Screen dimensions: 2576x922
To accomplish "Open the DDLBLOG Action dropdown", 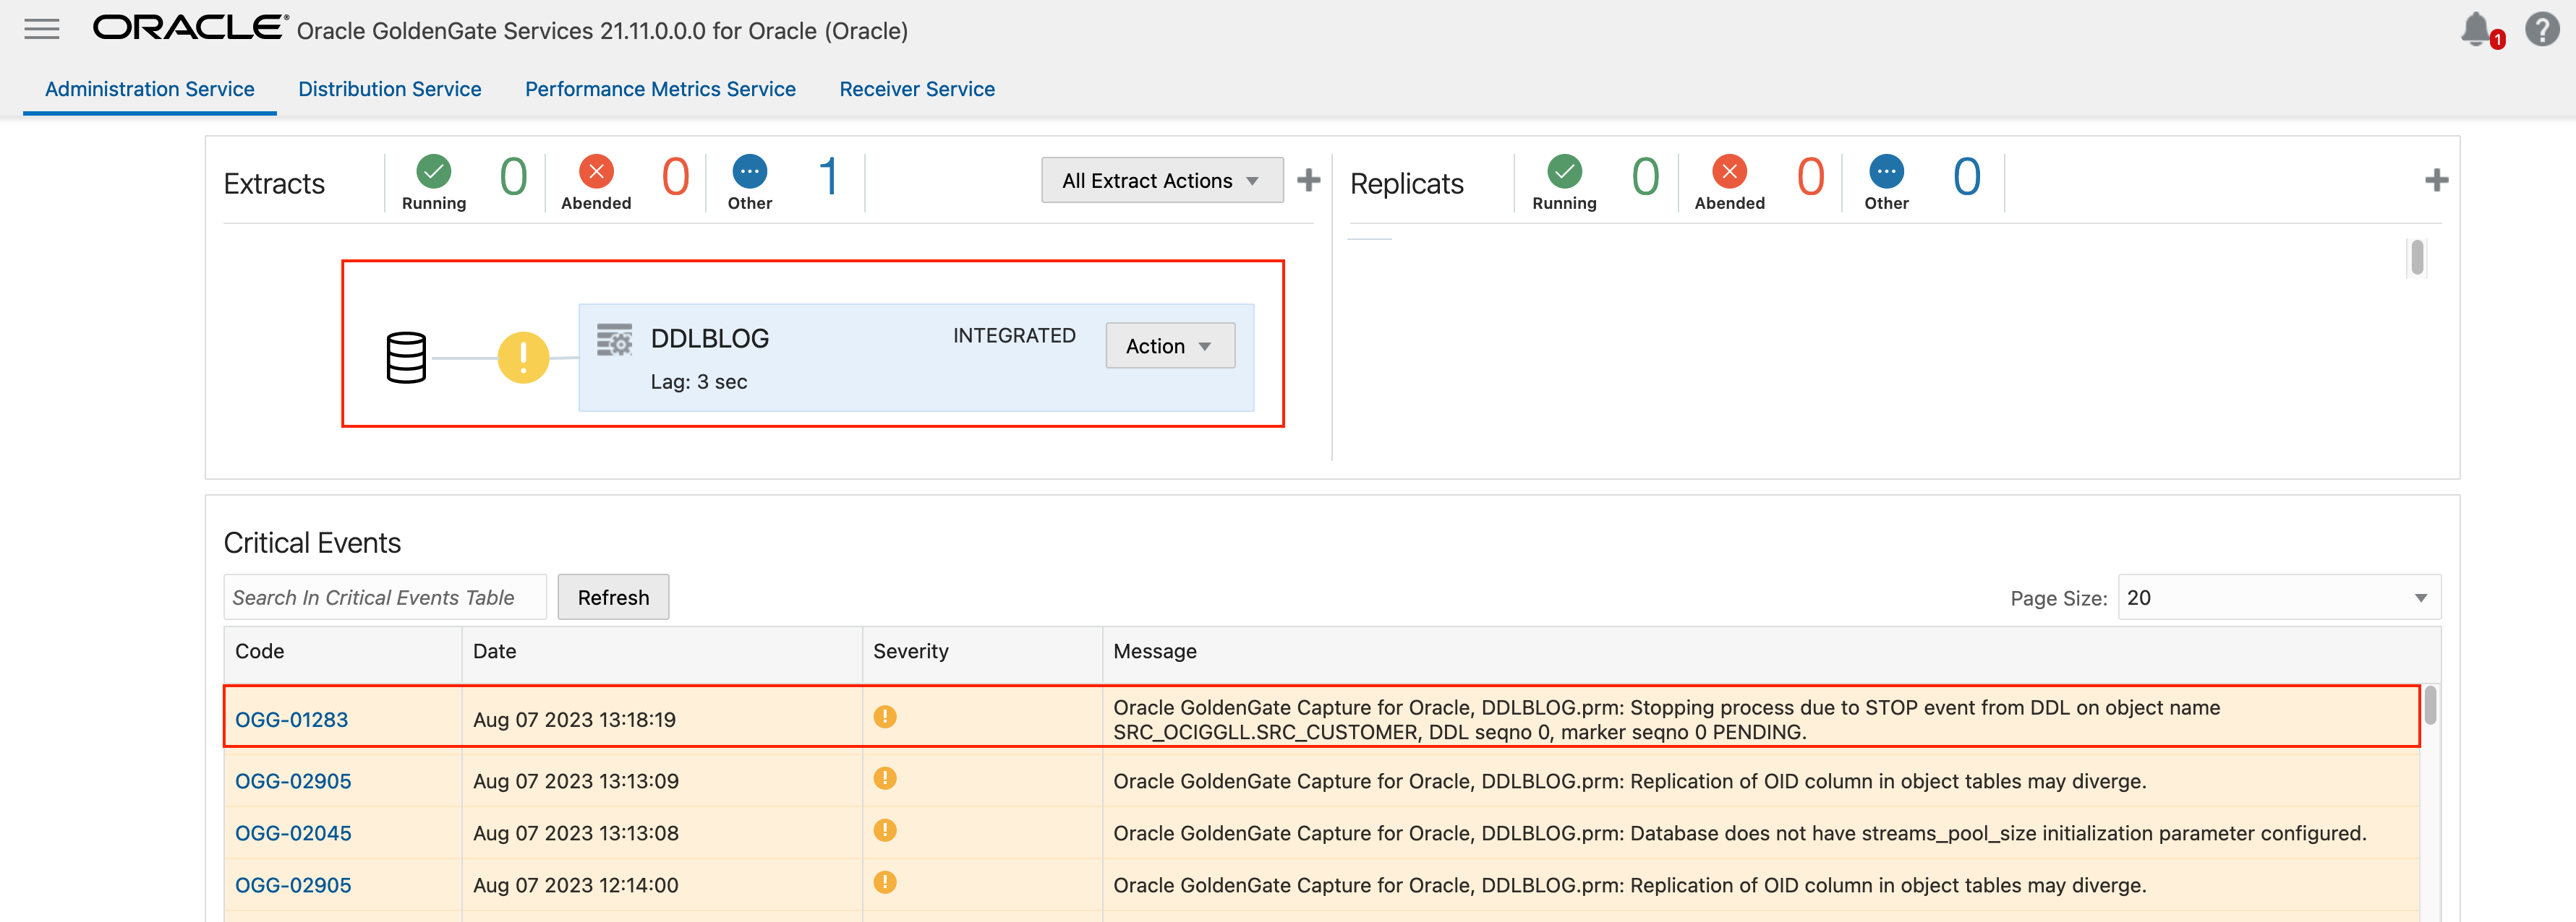I will [1169, 345].
